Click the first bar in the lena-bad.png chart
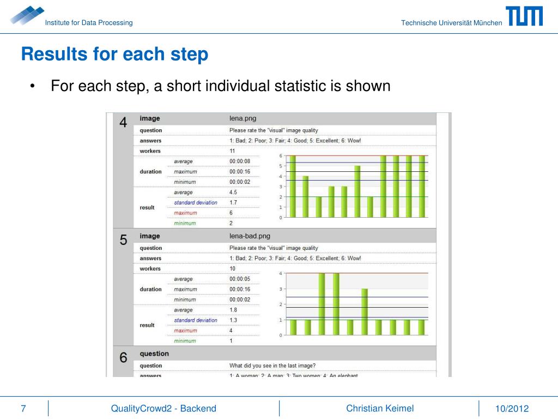The height and width of the screenshot is (419, 558). [x=293, y=327]
